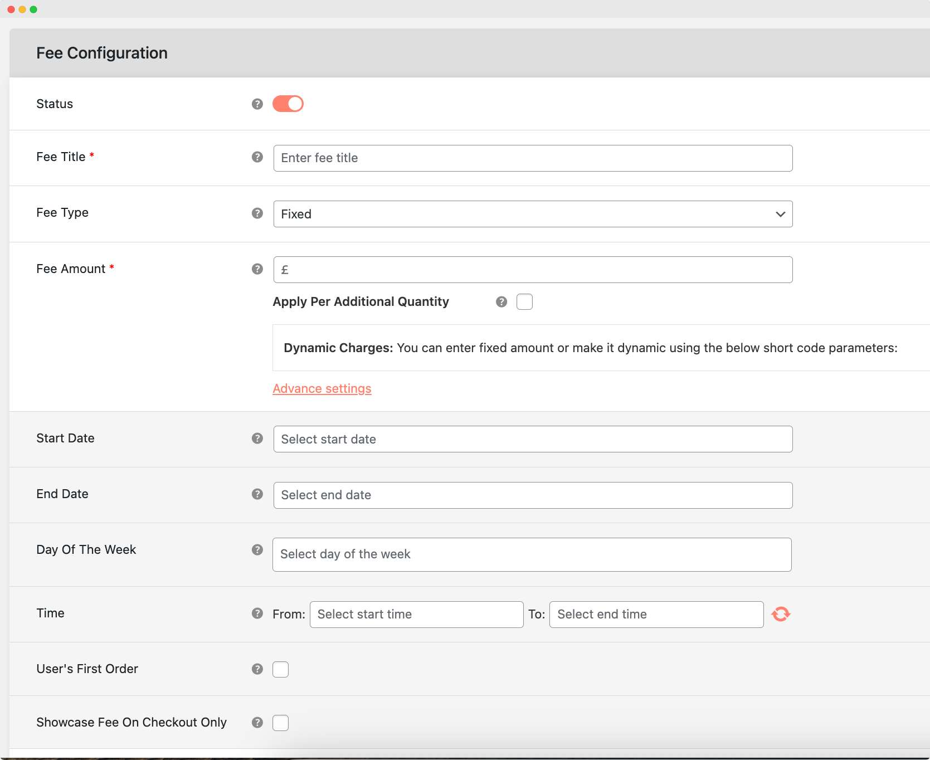Click the help icon next to Fee Title
930x760 pixels.
tap(257, 157)
